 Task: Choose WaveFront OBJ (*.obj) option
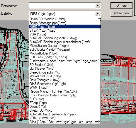point(65,76)
